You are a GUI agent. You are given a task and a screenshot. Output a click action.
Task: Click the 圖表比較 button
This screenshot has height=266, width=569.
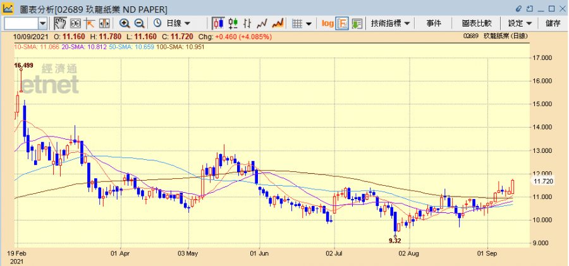[476, 23]
